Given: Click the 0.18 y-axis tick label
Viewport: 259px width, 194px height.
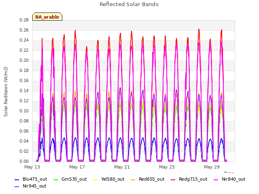Looking at the screenshot, I should click(x=24, y=71).
